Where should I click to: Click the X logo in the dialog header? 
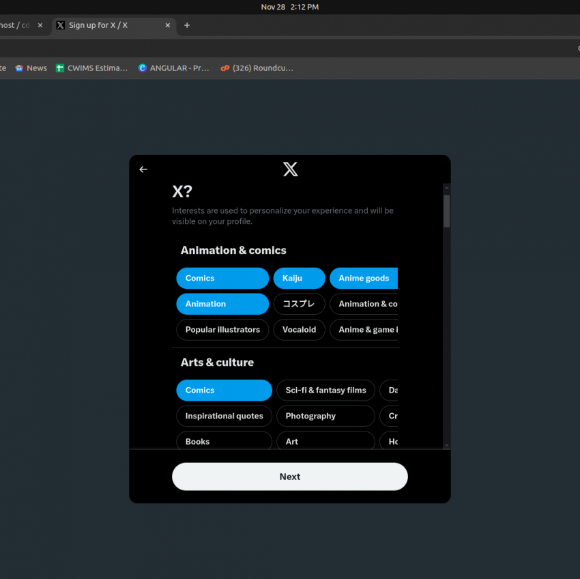point(291,169)
